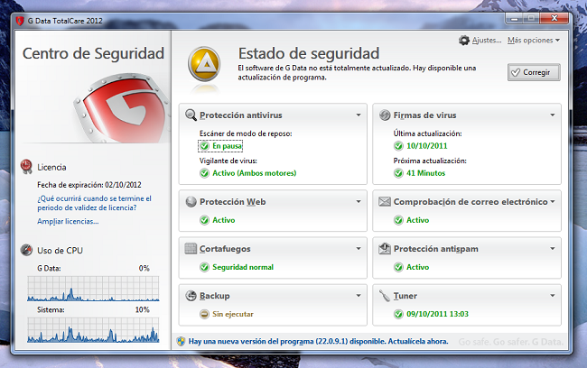
Task: Click green check beside Activo (Ambos motores)
Action: click(204, 173)
